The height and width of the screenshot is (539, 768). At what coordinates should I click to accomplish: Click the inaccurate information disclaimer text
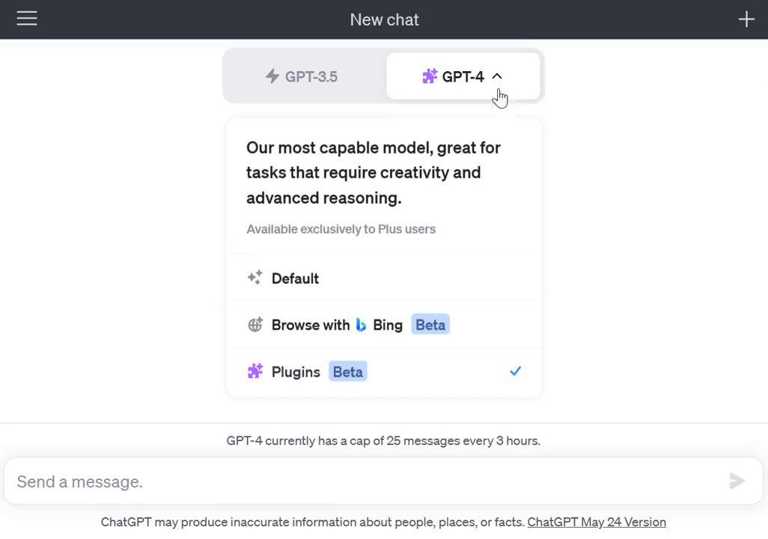(x=312, y=522)
